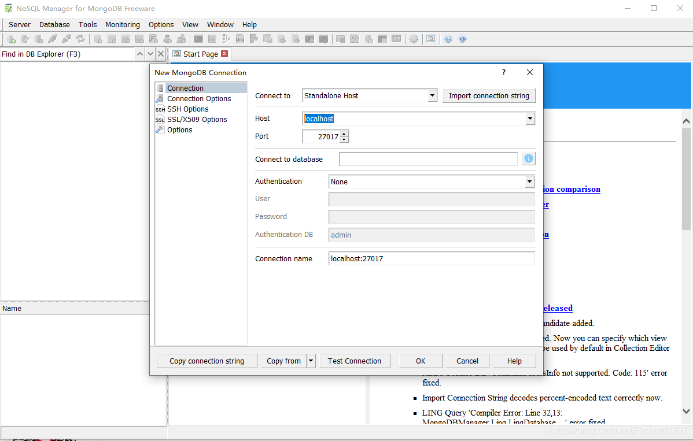Select the HTTP toolbar icon

[x=396, y=39]
